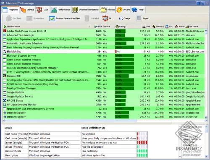Sort by CPU column header
The width and height of the screenshot is (210, 160).
(x=169, y=26)
